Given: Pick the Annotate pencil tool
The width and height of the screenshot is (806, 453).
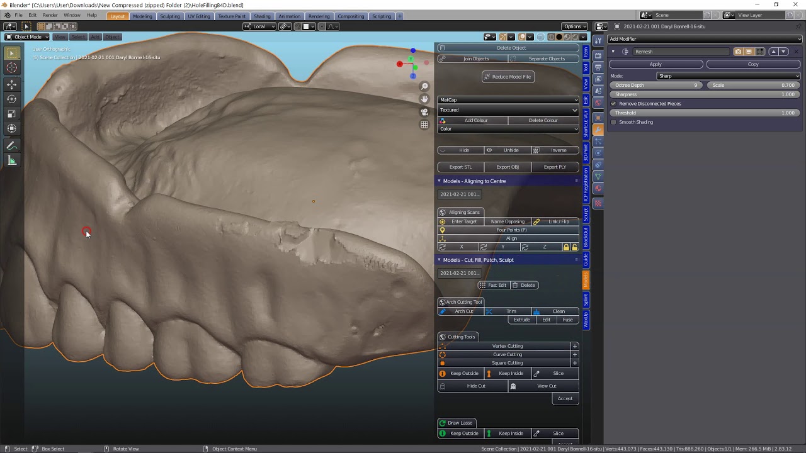Looking at the screenshot, I should click(11, 145).
